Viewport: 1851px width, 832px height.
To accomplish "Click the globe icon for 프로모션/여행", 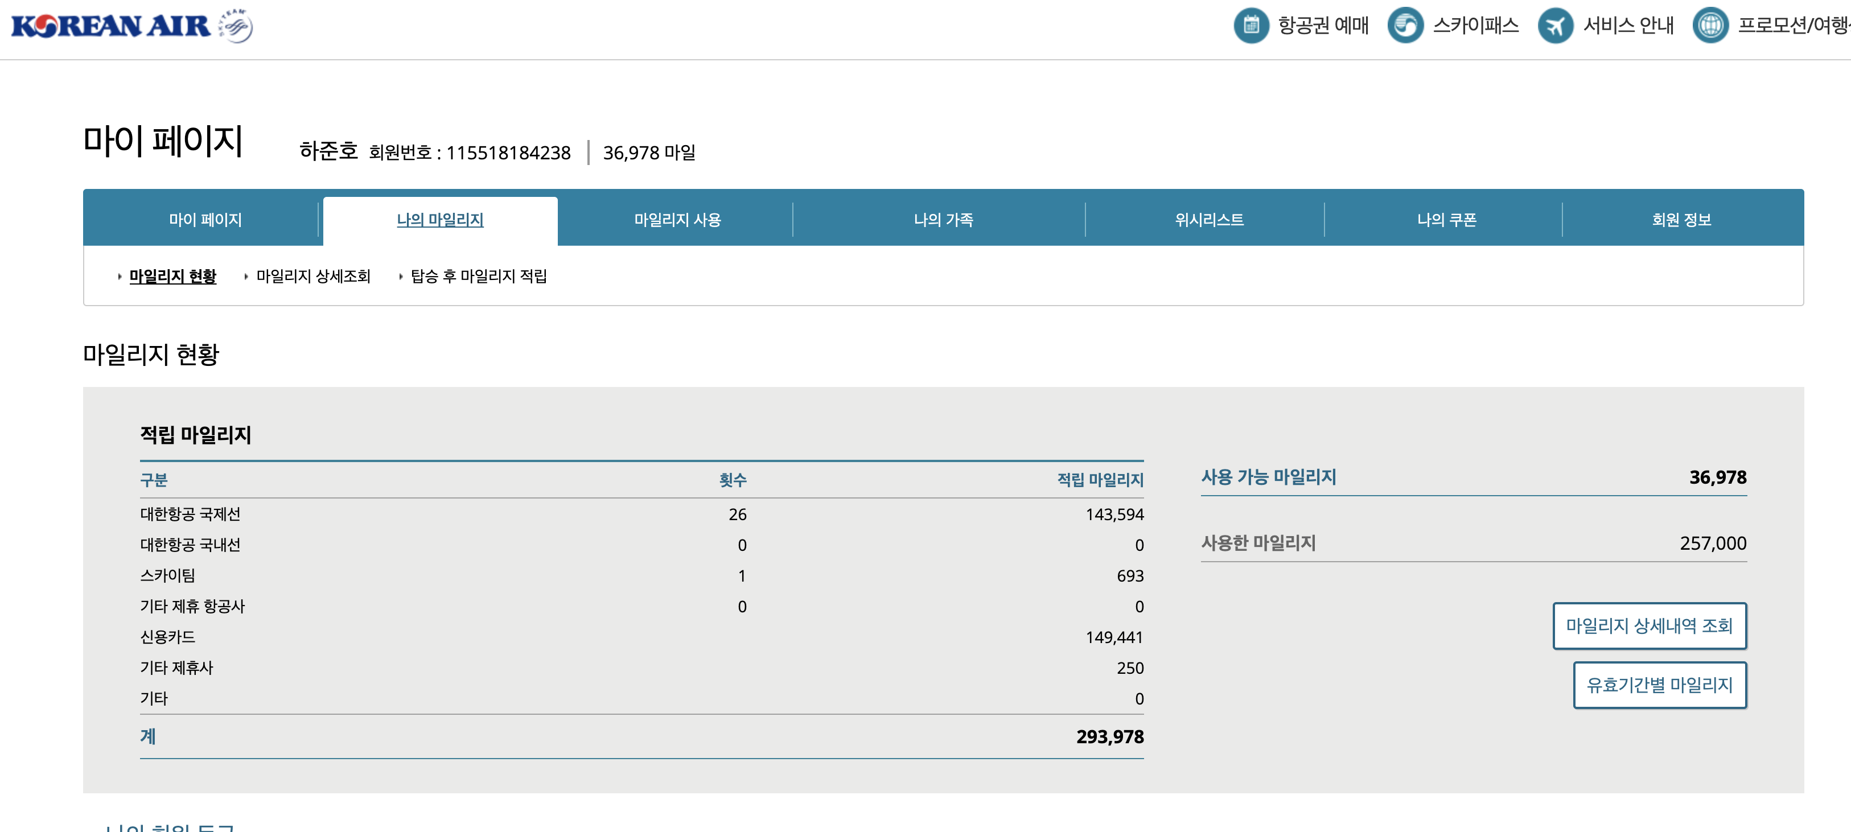I will tap(1710, 26).
